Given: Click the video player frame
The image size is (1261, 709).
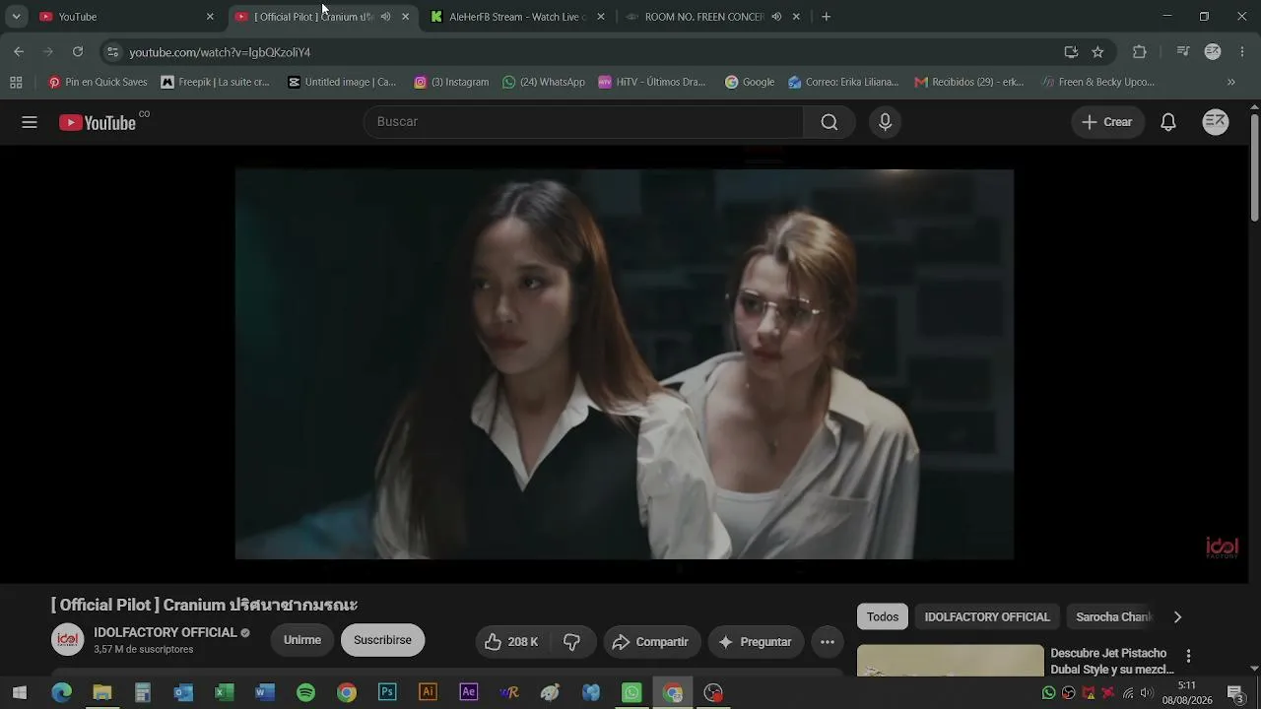Looking at the screenshot, I should 624,364.
